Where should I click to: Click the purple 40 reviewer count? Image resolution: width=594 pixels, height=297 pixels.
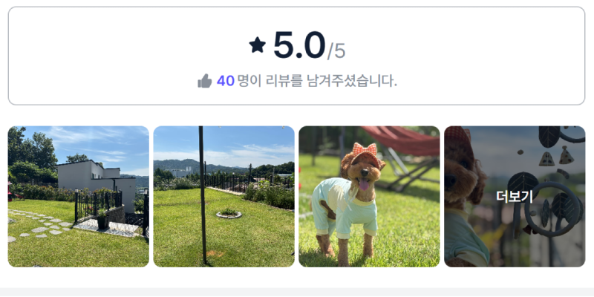coord(226,81)
